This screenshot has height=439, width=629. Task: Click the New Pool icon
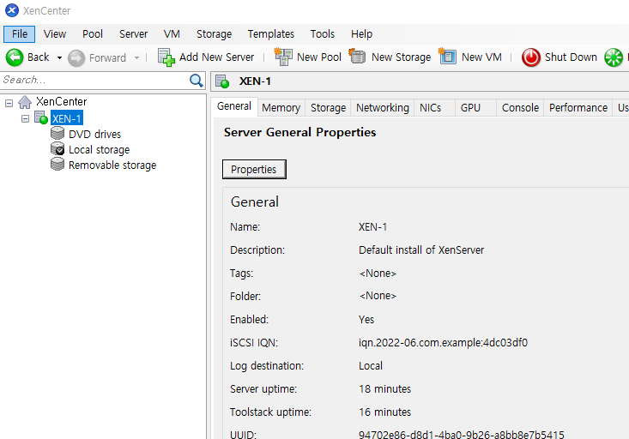pyautogui.click(x=283, y=57)
